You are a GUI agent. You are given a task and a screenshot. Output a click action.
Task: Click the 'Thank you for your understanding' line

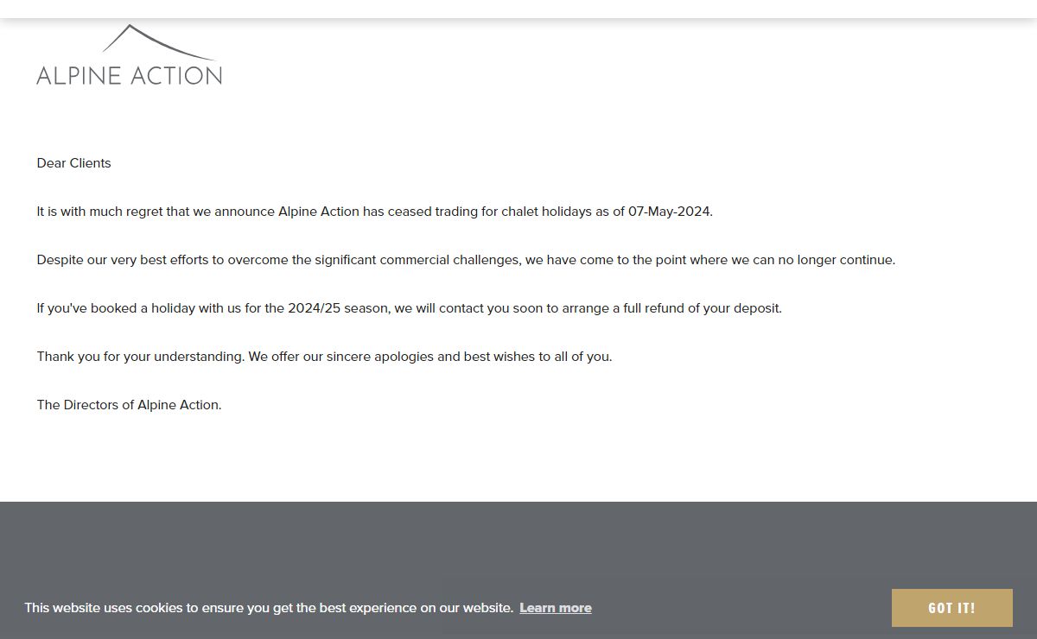point(140,357)
